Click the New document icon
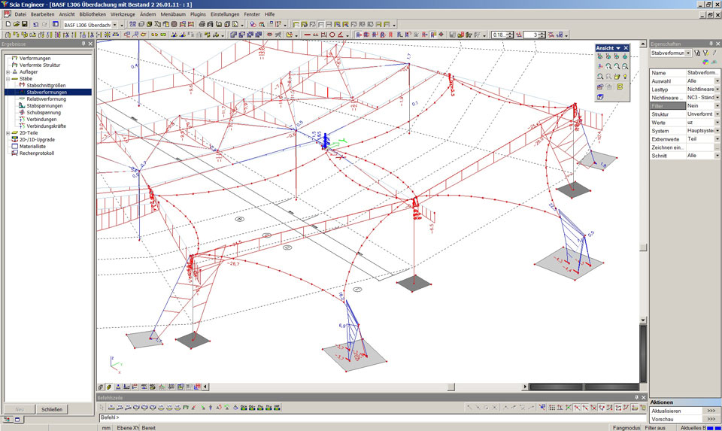 pyautogui.click(x=7, y=24)
